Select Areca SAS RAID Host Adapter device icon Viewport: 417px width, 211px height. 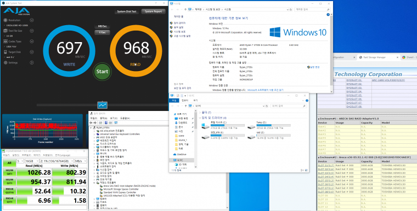101,186
